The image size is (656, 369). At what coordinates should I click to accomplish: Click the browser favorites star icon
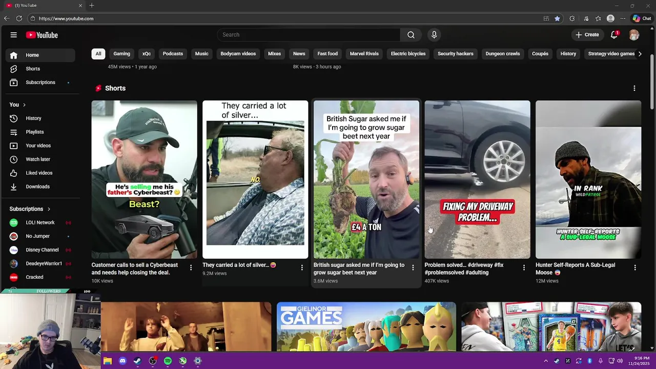click(557, 18)
